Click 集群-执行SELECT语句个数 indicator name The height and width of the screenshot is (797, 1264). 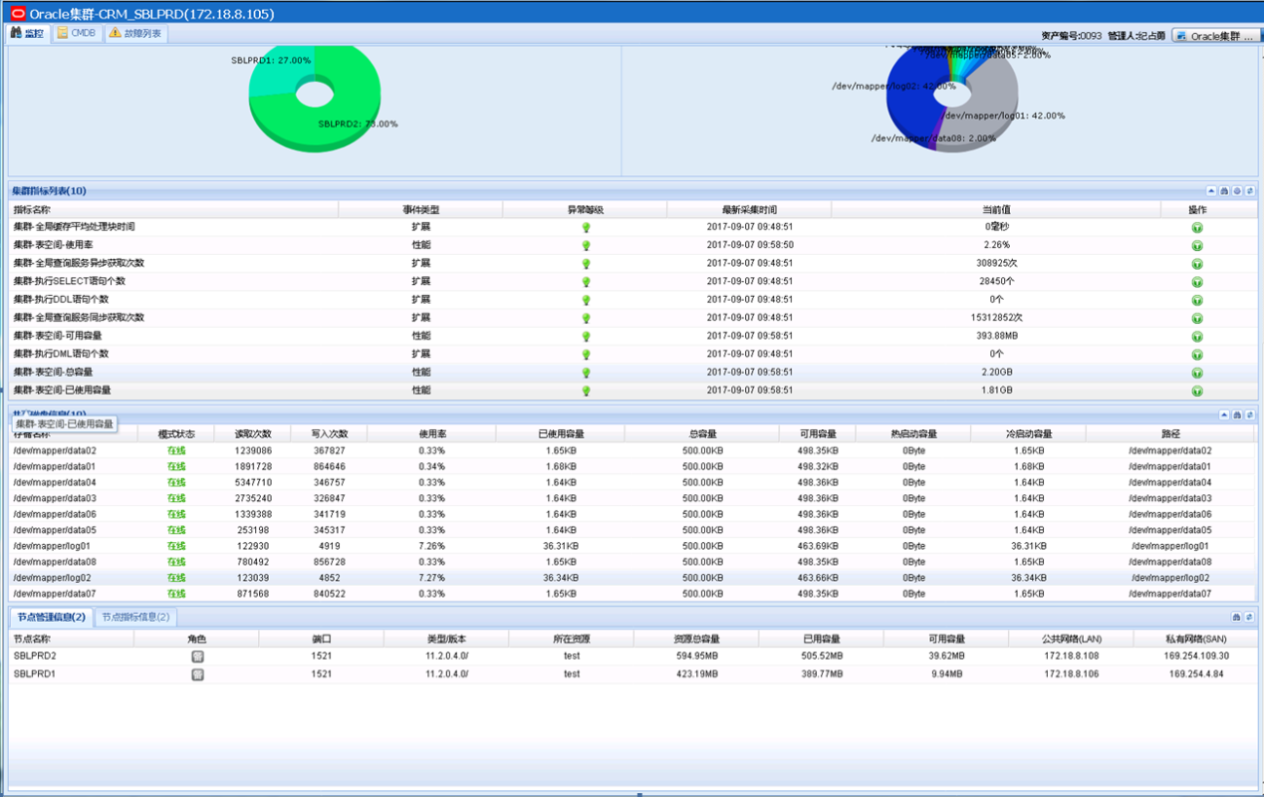69,282
